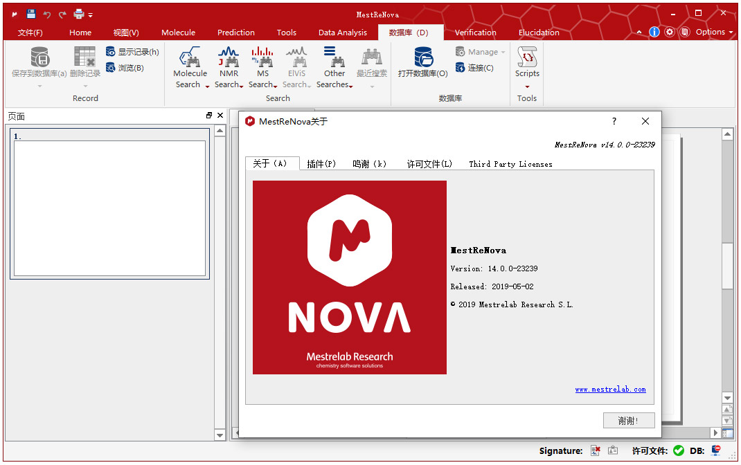
Task: Click the 浏览 browse icon
Action: coord(111,67)
